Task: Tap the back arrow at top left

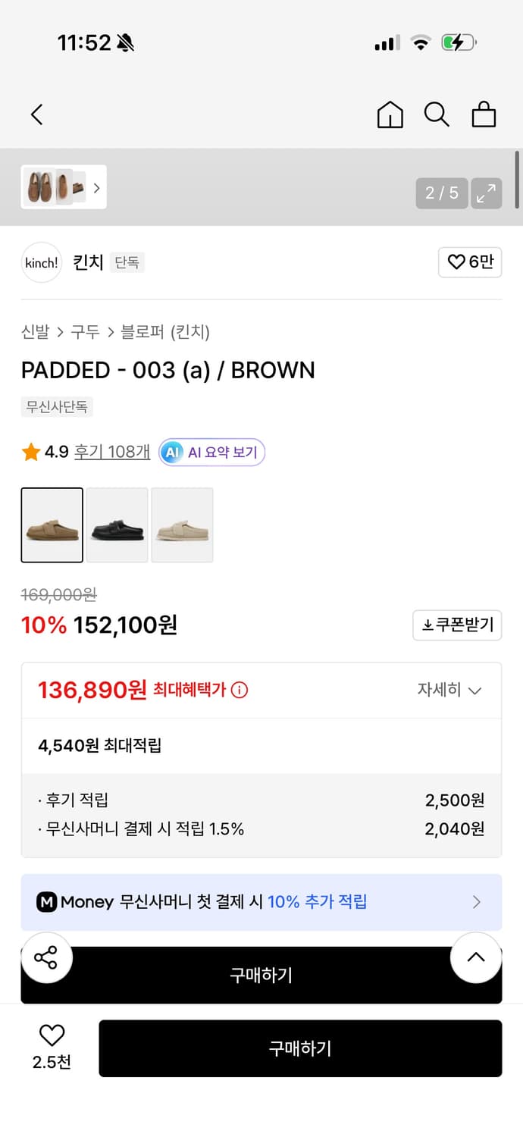Action: pos(36,114)
